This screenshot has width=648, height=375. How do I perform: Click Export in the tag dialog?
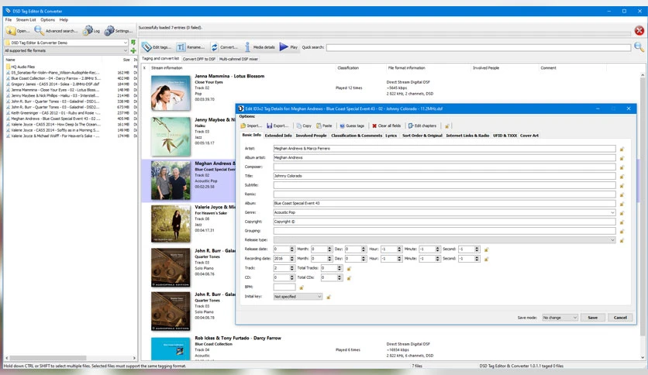point(277,126)
